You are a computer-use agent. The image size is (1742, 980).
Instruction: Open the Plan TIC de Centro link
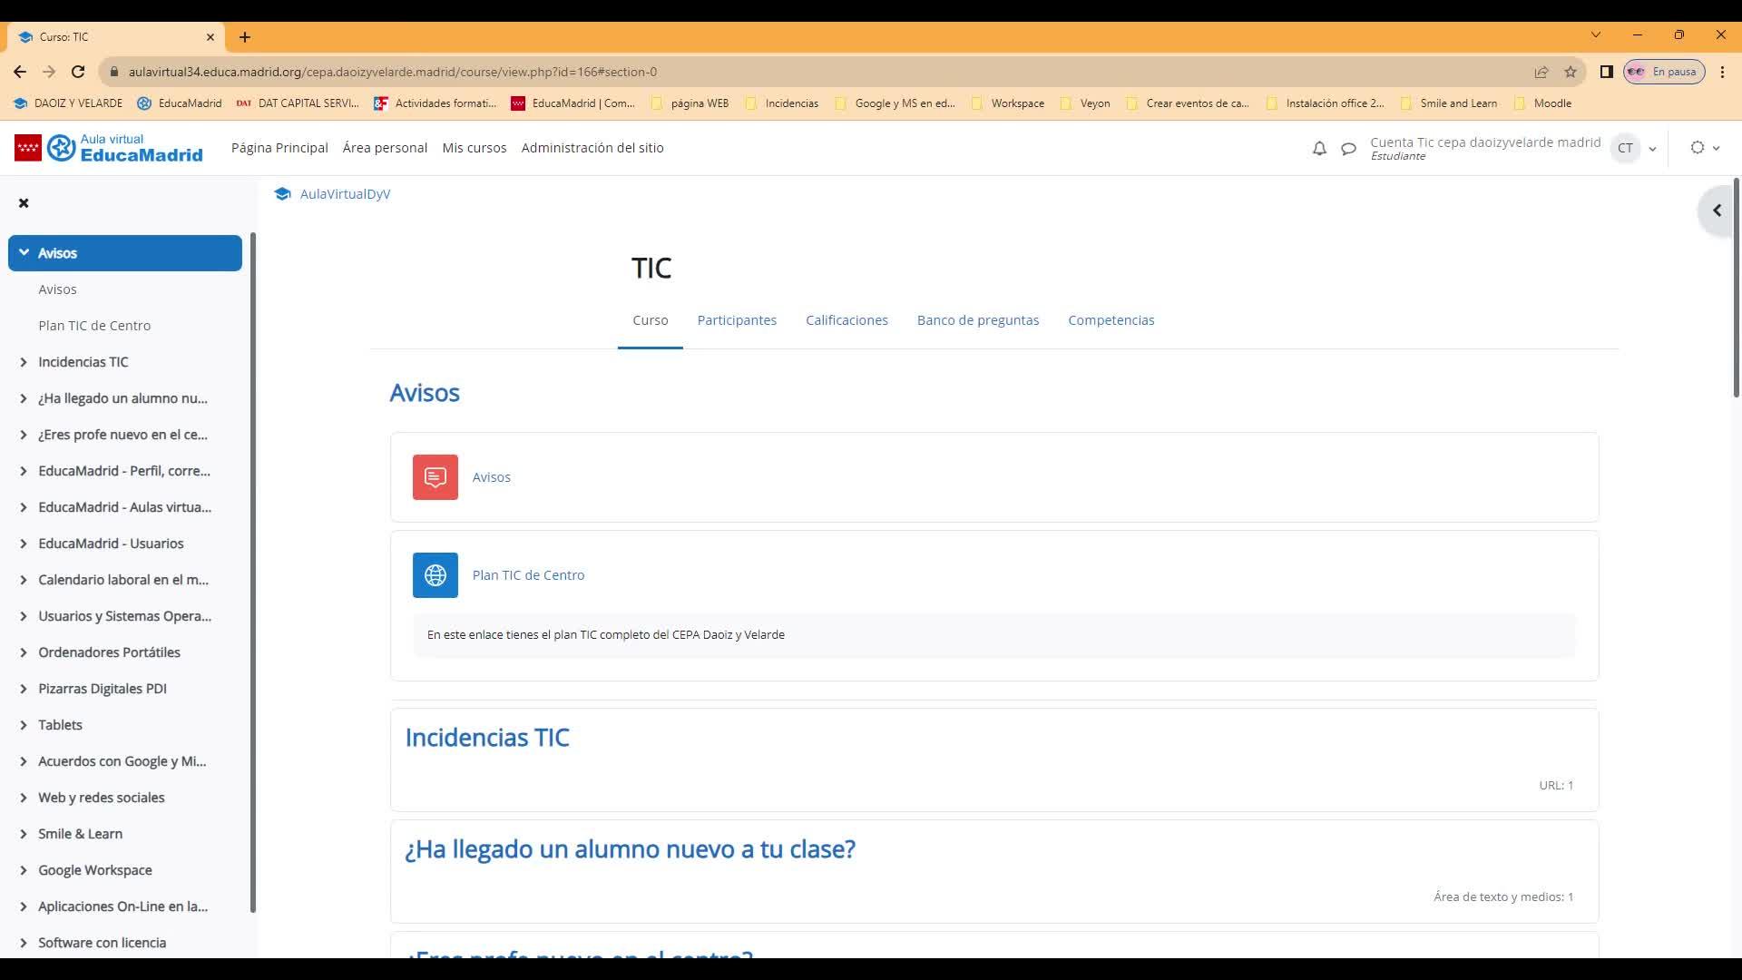coord(528,575)
